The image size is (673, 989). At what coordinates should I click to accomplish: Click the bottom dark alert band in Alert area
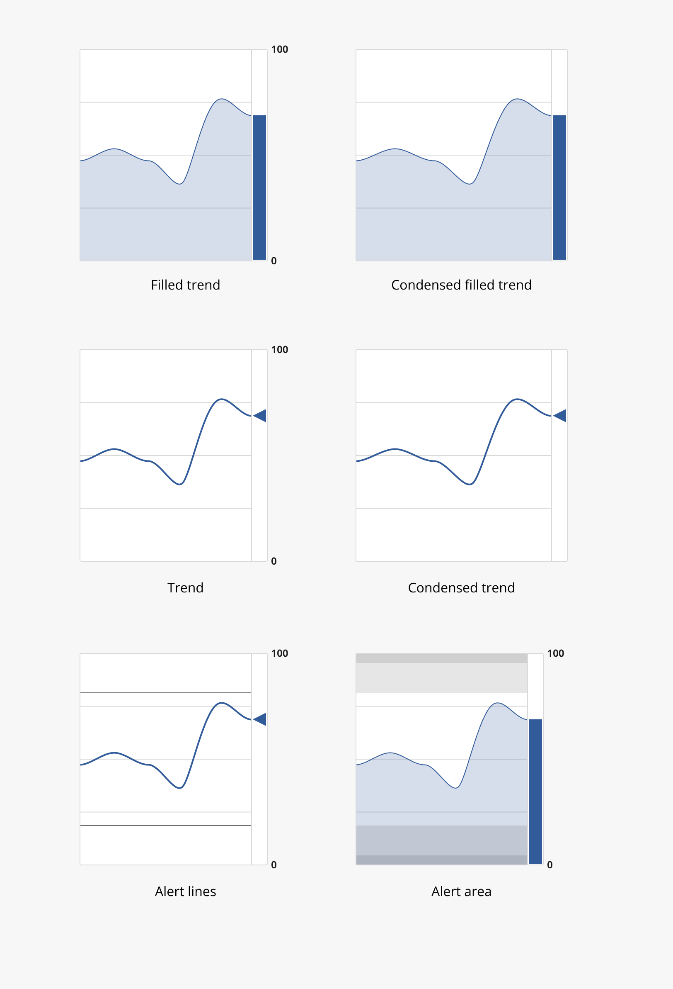pyautogui.click(x=442, y=860)
